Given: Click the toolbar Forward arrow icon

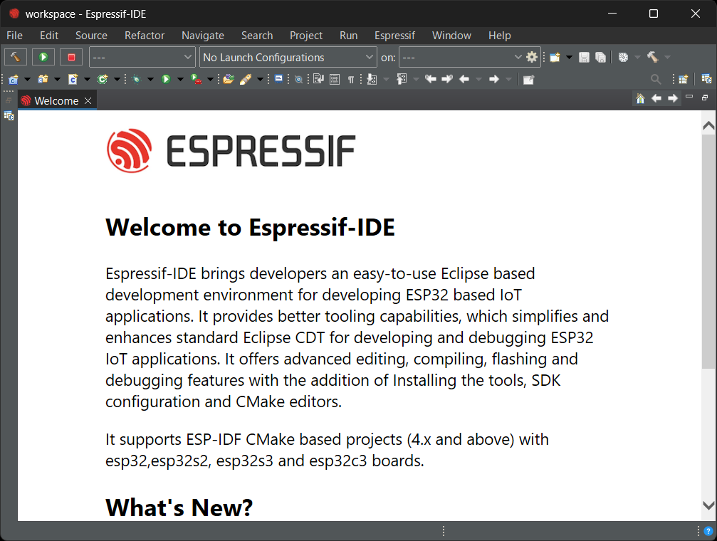Looking at the screenshot, I should (x=494, y=79).
